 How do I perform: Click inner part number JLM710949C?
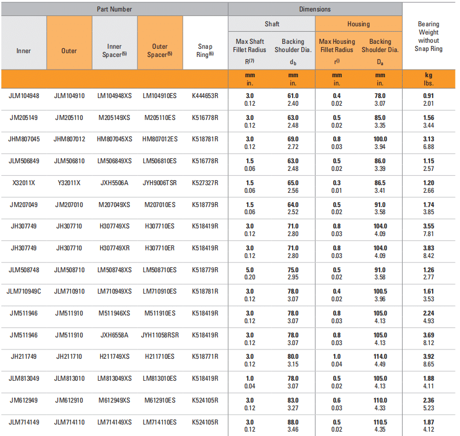click(24, 291)
